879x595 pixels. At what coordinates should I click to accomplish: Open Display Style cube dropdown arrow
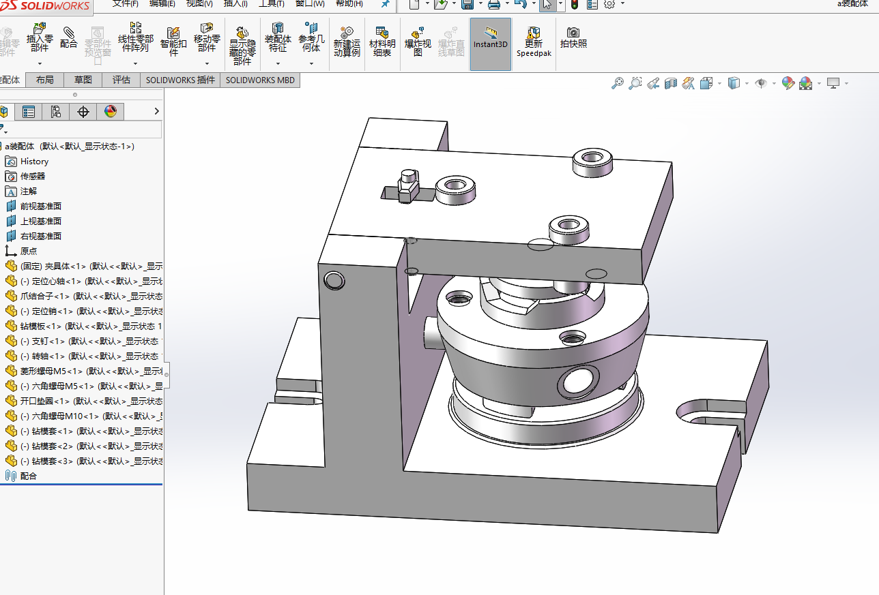click(x=747, y=83)
